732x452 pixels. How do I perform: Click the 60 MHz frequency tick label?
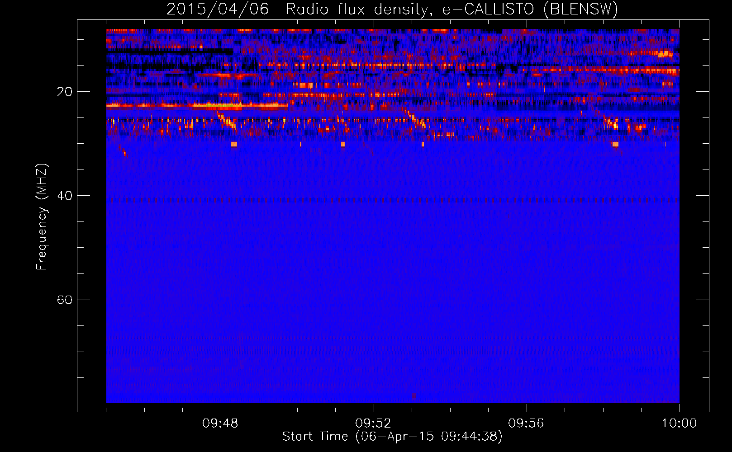[x=64, y=300]
